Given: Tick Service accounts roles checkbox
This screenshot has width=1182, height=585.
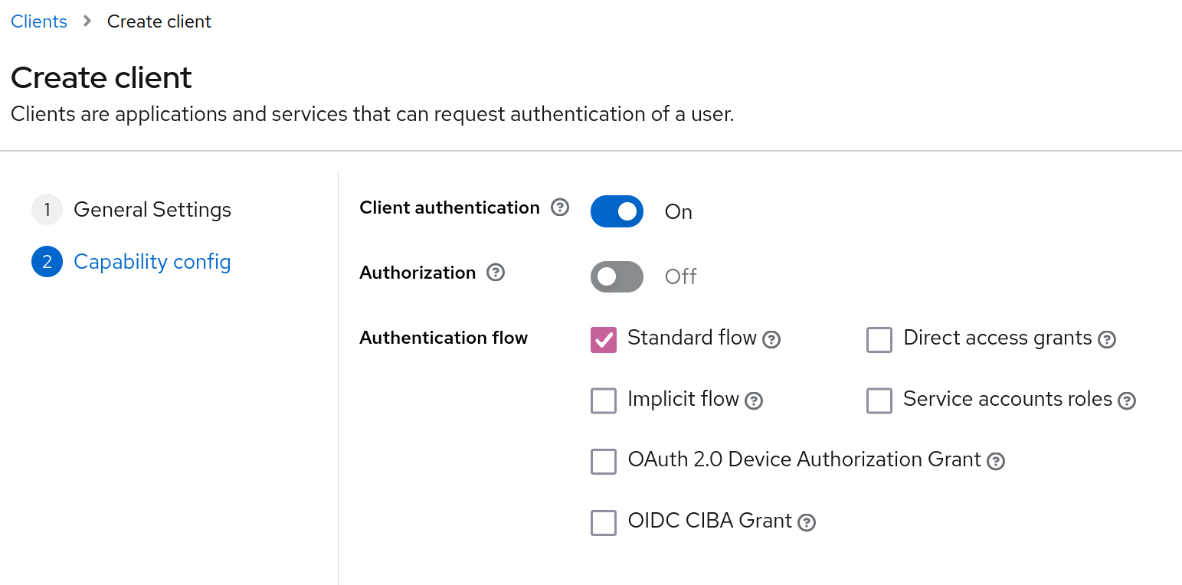Looking at the screenshot, I should pos(879,400).
